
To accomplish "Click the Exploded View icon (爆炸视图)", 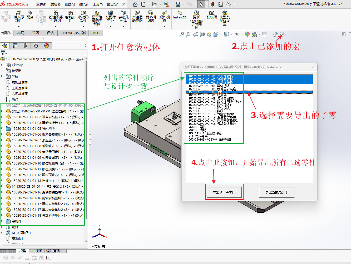I will [165, 17].
